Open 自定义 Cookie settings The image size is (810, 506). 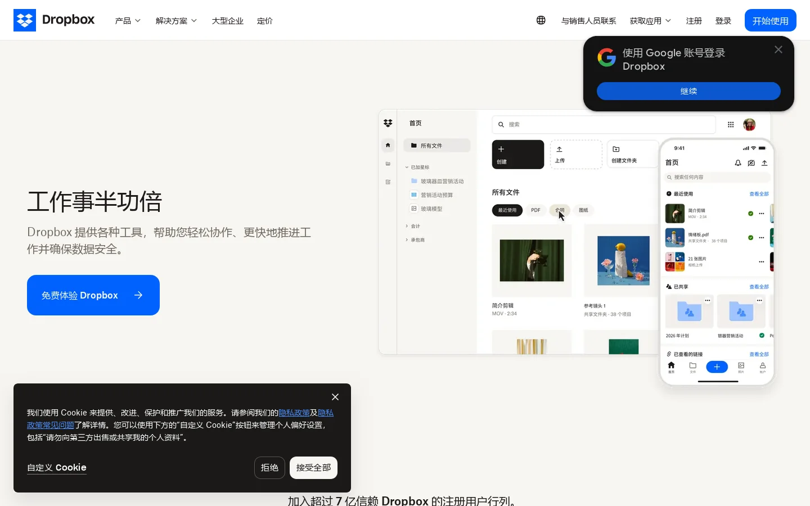tap(57, 468)
